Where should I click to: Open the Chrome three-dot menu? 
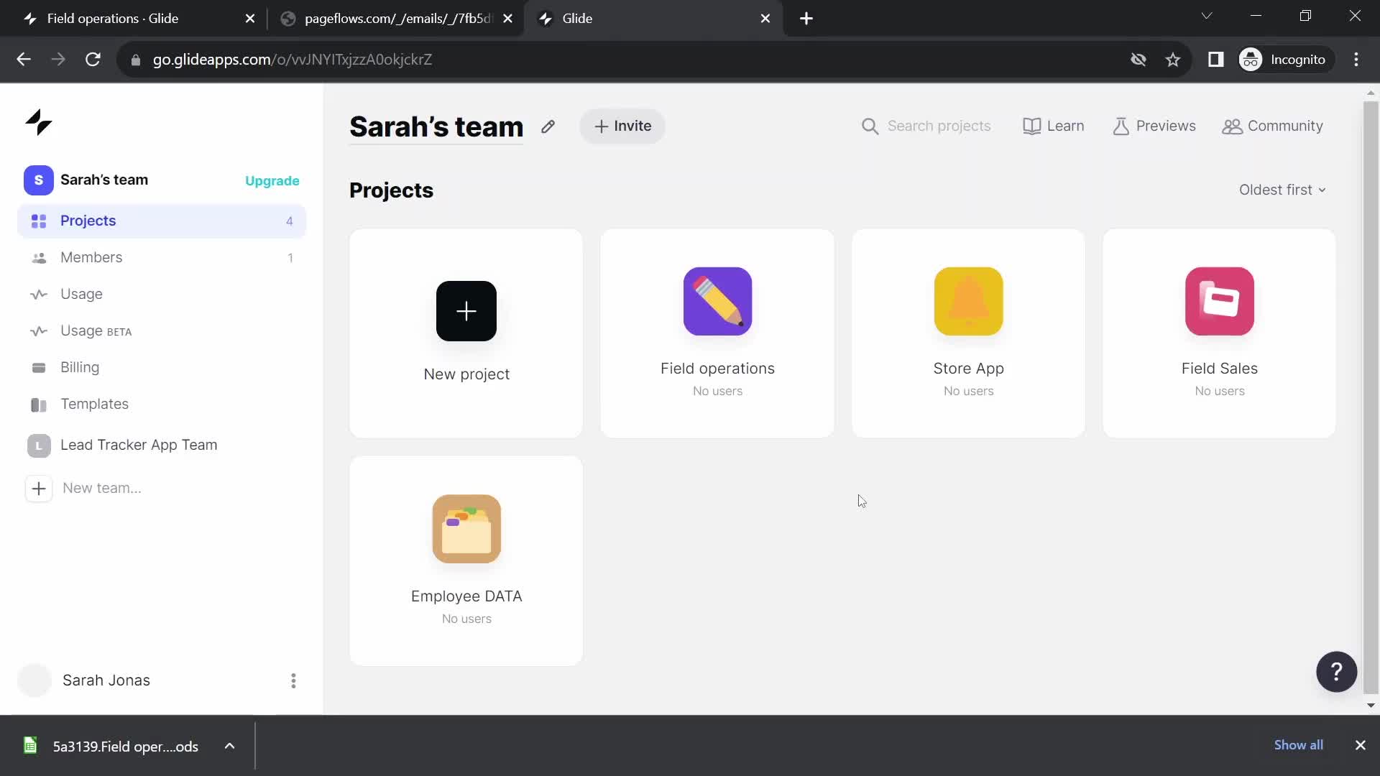point(1356,60)
